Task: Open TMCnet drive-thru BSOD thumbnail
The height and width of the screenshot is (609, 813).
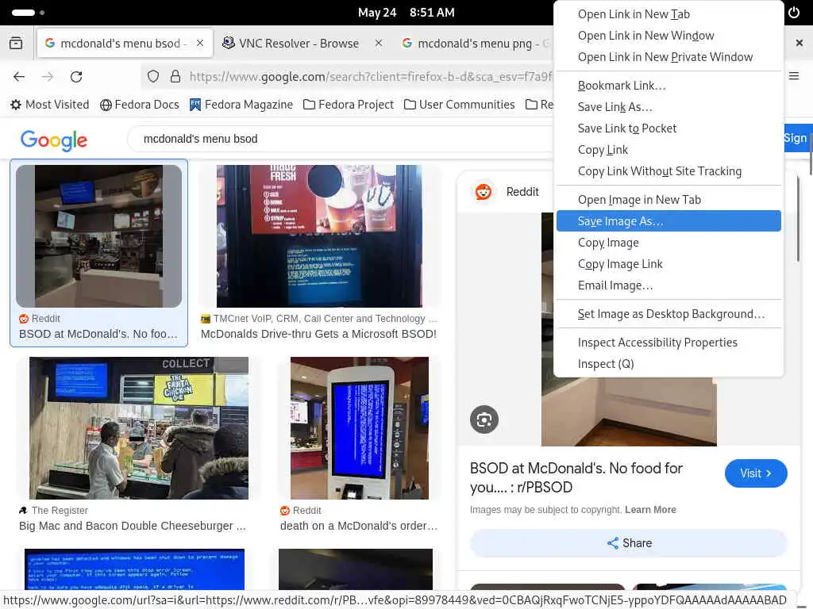Action: [x=319, y=236]
